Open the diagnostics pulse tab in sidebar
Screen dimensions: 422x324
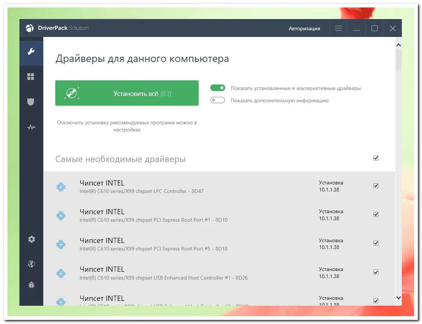pyautogui.click(x=31, y=127)
